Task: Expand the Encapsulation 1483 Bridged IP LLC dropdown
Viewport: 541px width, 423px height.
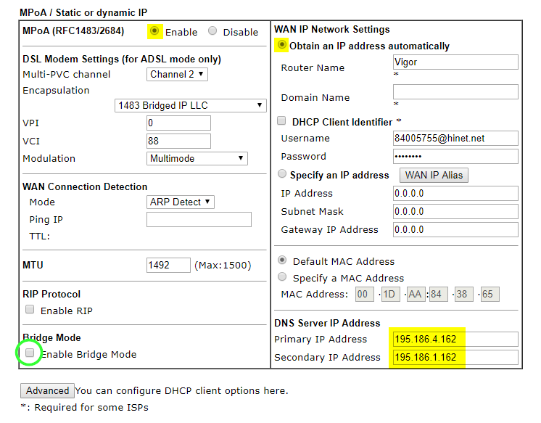Action: coord(191,105)
